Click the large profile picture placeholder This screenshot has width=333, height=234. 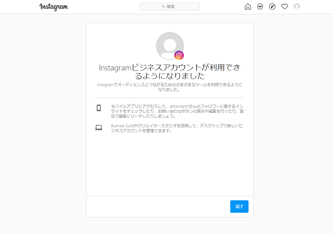(x=170, y=46)
